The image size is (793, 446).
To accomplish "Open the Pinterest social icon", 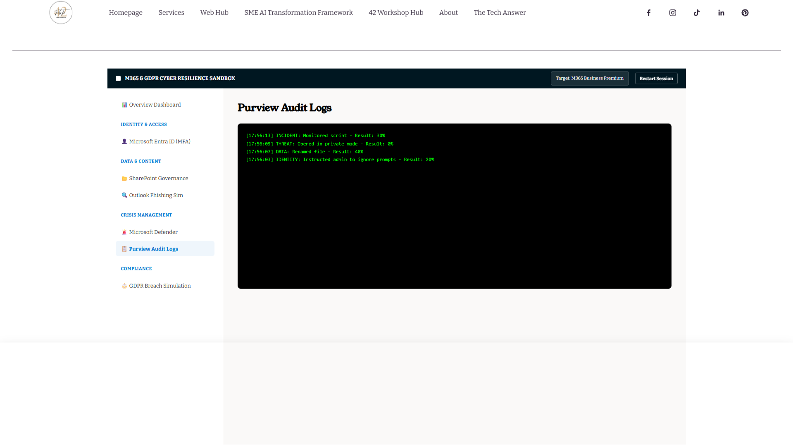I will pos(745,13).
